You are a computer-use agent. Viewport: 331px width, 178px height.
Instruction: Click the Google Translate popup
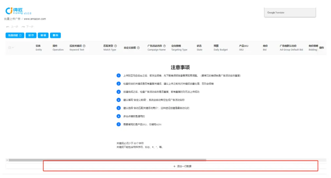290,12
